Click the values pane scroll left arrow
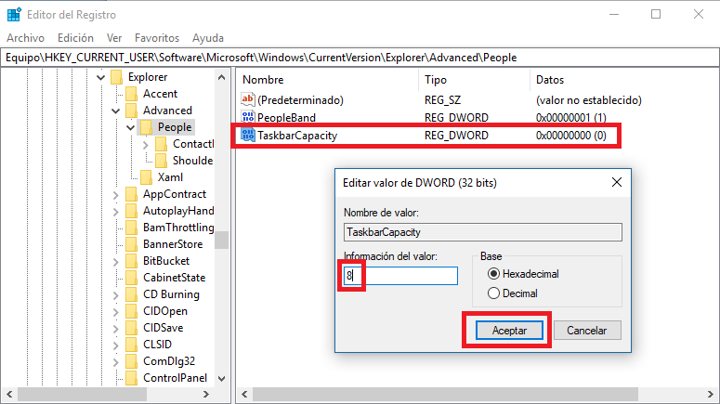Screen dimensions: 720x404 [x=244, y=395]
